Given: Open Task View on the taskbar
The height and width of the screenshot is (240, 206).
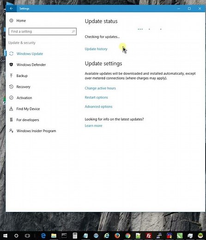Looking at the screenshot, I should click(27, 236).
